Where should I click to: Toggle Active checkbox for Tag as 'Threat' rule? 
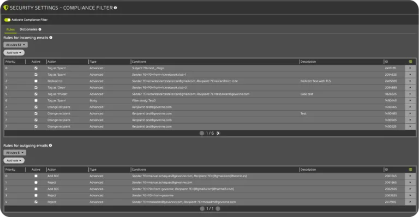(x=36, y=94)
